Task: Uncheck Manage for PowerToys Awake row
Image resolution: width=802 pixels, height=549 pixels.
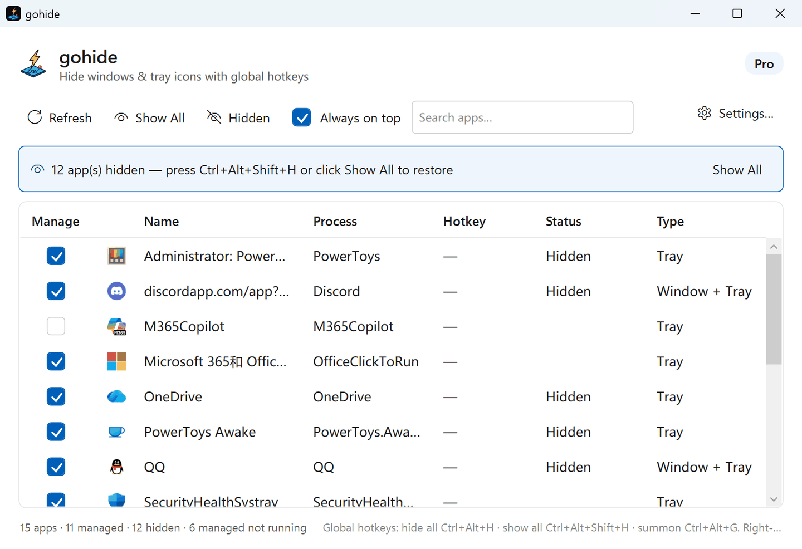Action: (x=56, y=432)
